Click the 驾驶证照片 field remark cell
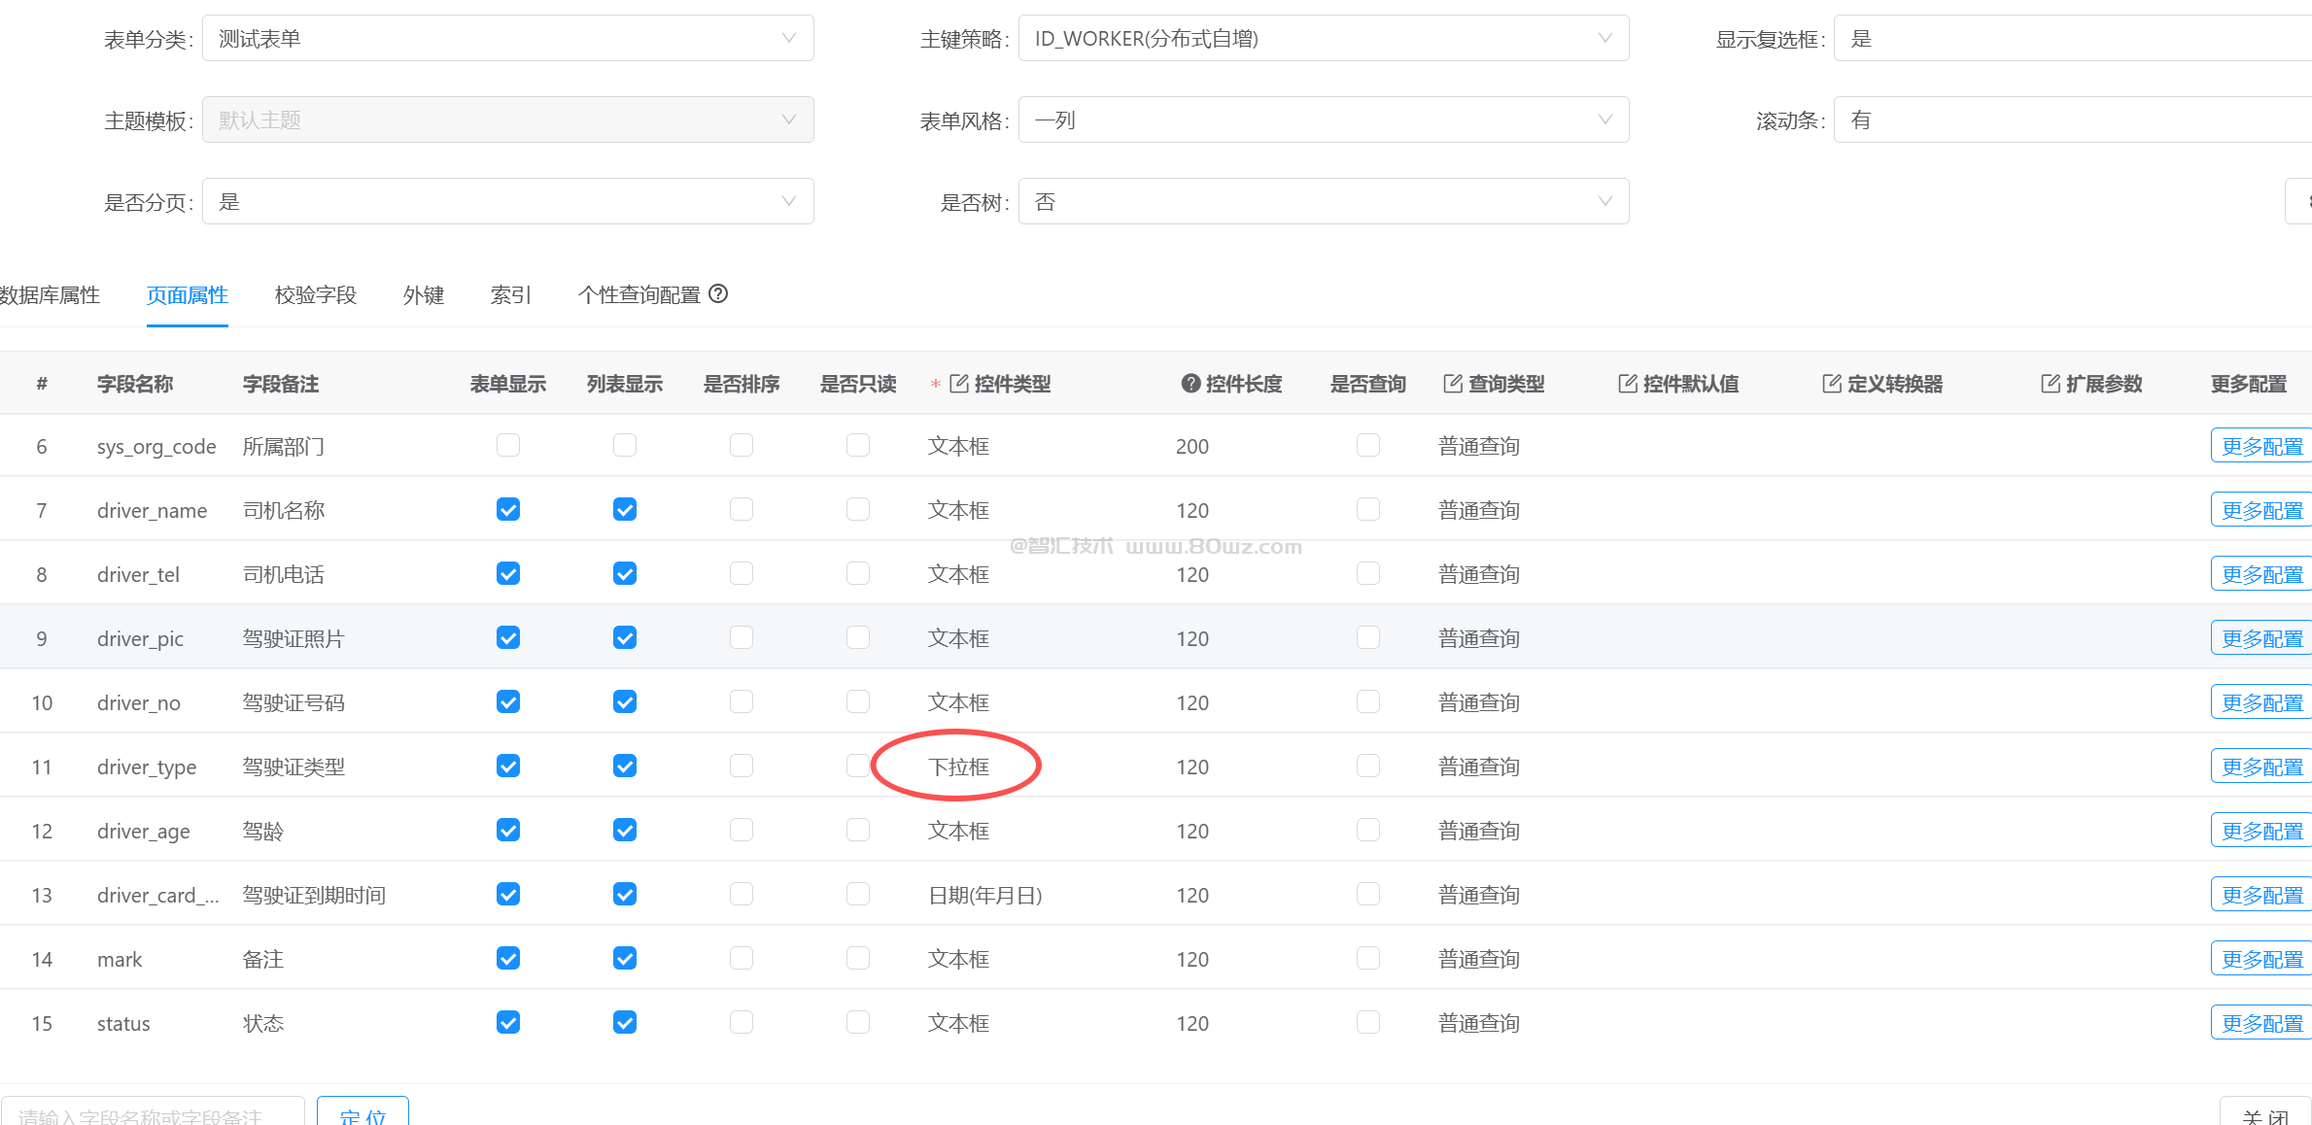Viewport: 2312px width, 1125px height. (x=293, y=638)
